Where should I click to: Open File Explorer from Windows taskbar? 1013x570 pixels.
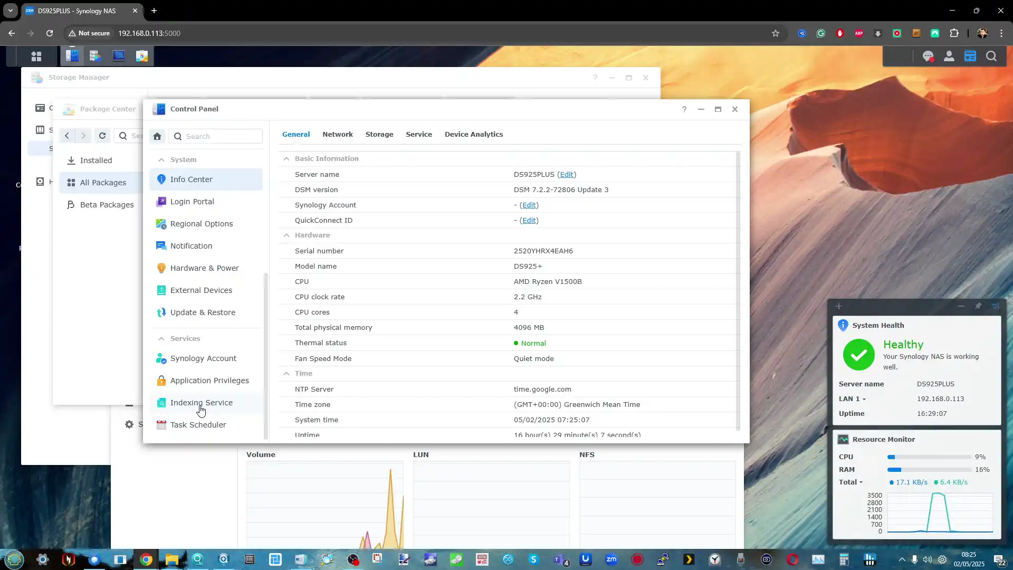pyautogui.click(x=172, y=559)
